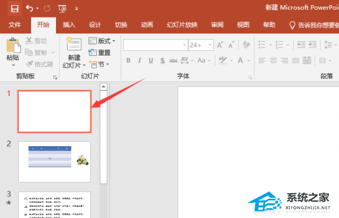Decrease list indent level icon
Viewport: 339px width, 218px height.
301,45
